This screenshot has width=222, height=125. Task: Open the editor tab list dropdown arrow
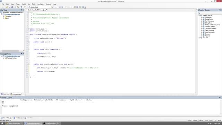pyautogui.click(x=194, y=10)
